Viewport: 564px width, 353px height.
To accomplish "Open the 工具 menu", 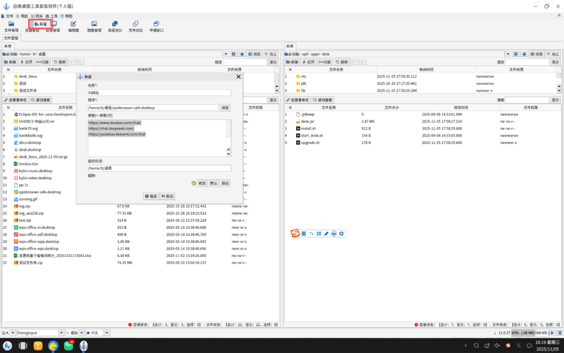I will click(x=51, y=16).
